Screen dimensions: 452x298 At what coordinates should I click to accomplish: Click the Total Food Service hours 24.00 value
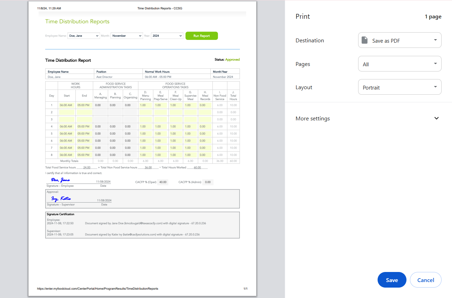point(87,168)
